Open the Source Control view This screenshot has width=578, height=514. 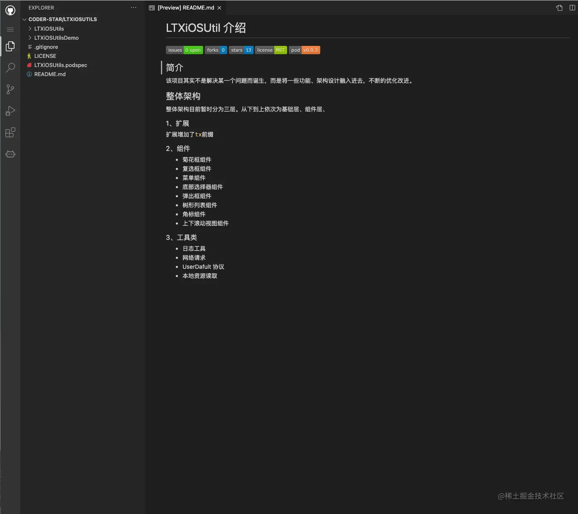coord(10,89)
